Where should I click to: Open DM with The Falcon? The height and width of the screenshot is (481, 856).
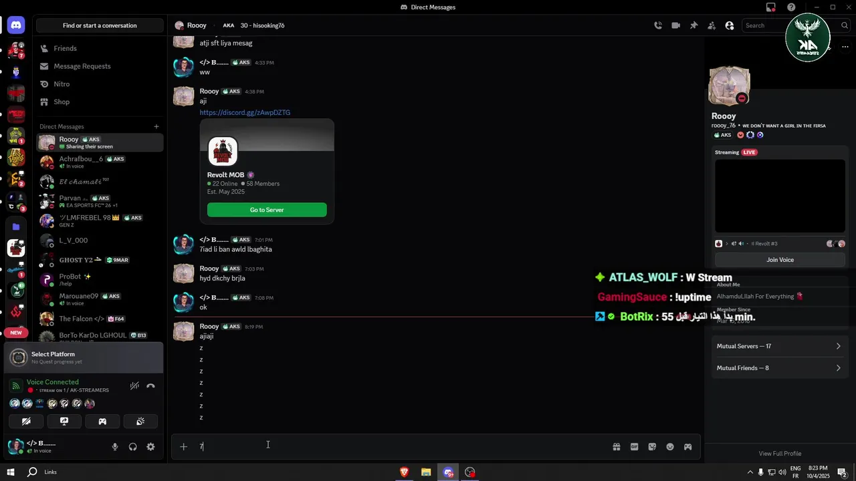[100, 319]
